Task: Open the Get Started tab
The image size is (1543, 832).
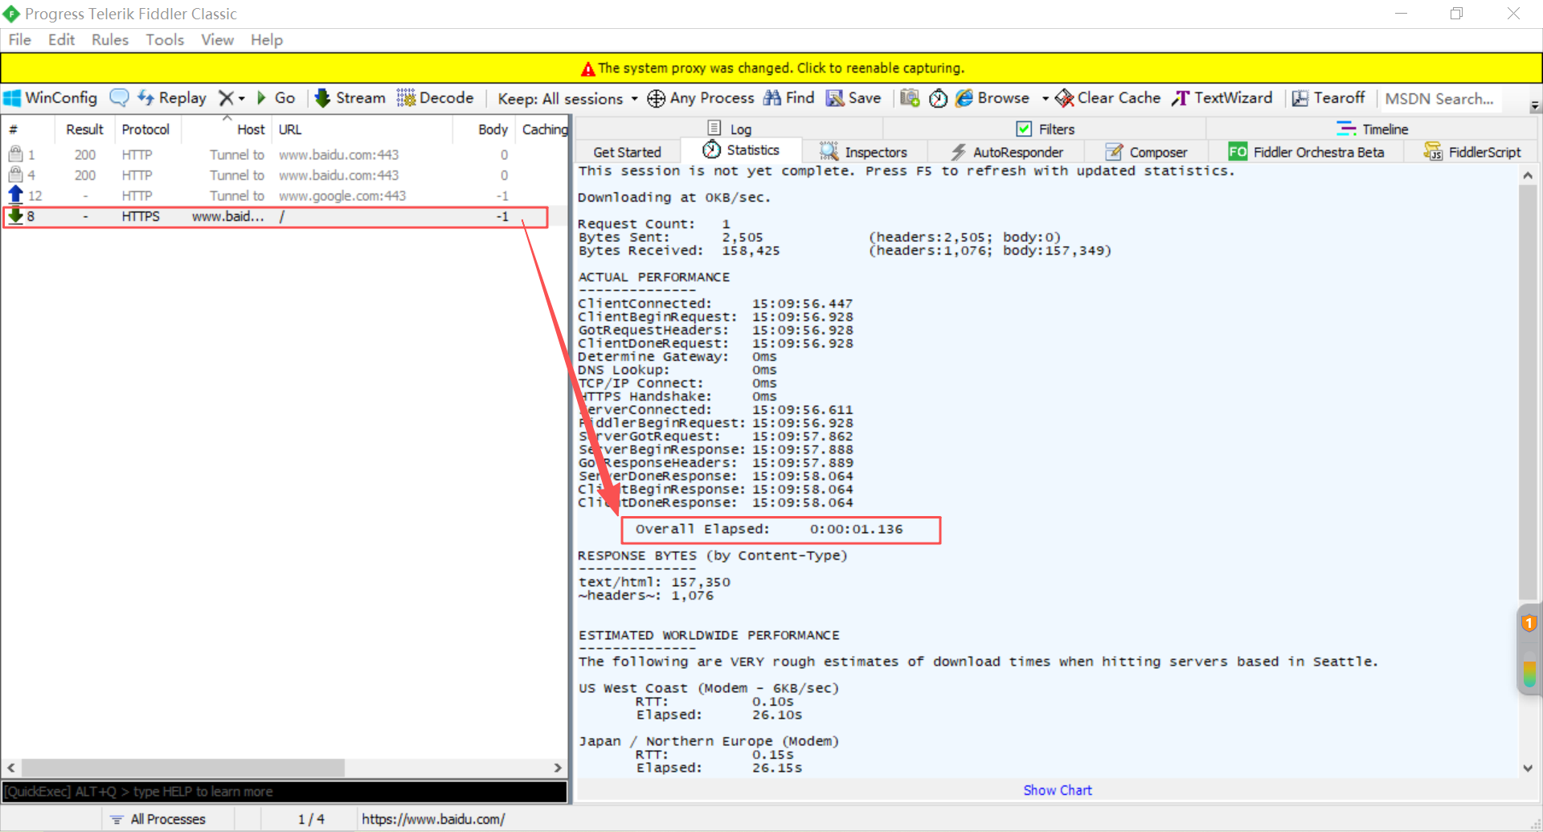Action: [x=627, y=152]
